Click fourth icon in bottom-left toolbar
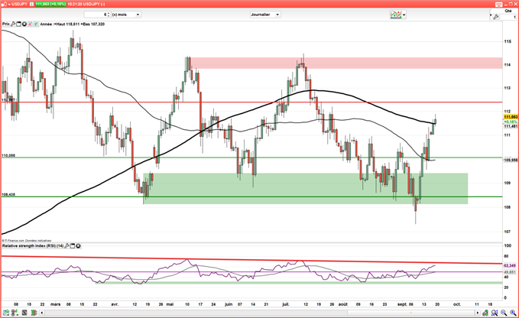Screen dimensions: 519x318 tap(34, 313)
